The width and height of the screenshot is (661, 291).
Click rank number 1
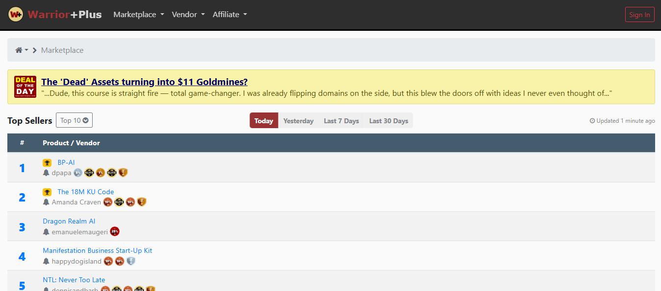22,168
